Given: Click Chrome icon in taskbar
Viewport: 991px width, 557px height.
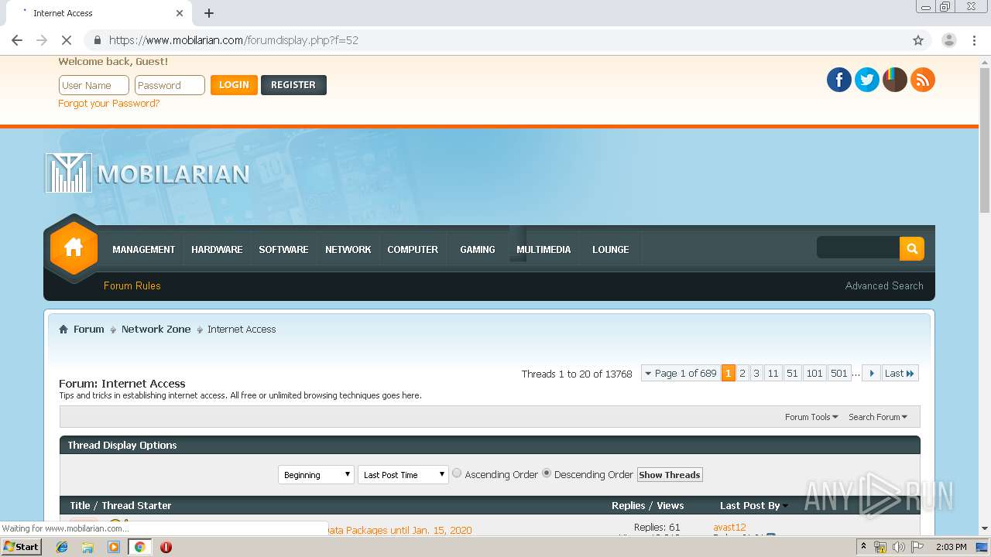Looking at the screenshot, I should click(139, 547).
